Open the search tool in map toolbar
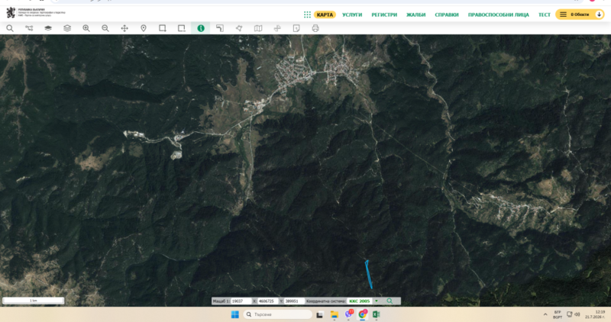The image size is (611, 322). coord(10,28)
